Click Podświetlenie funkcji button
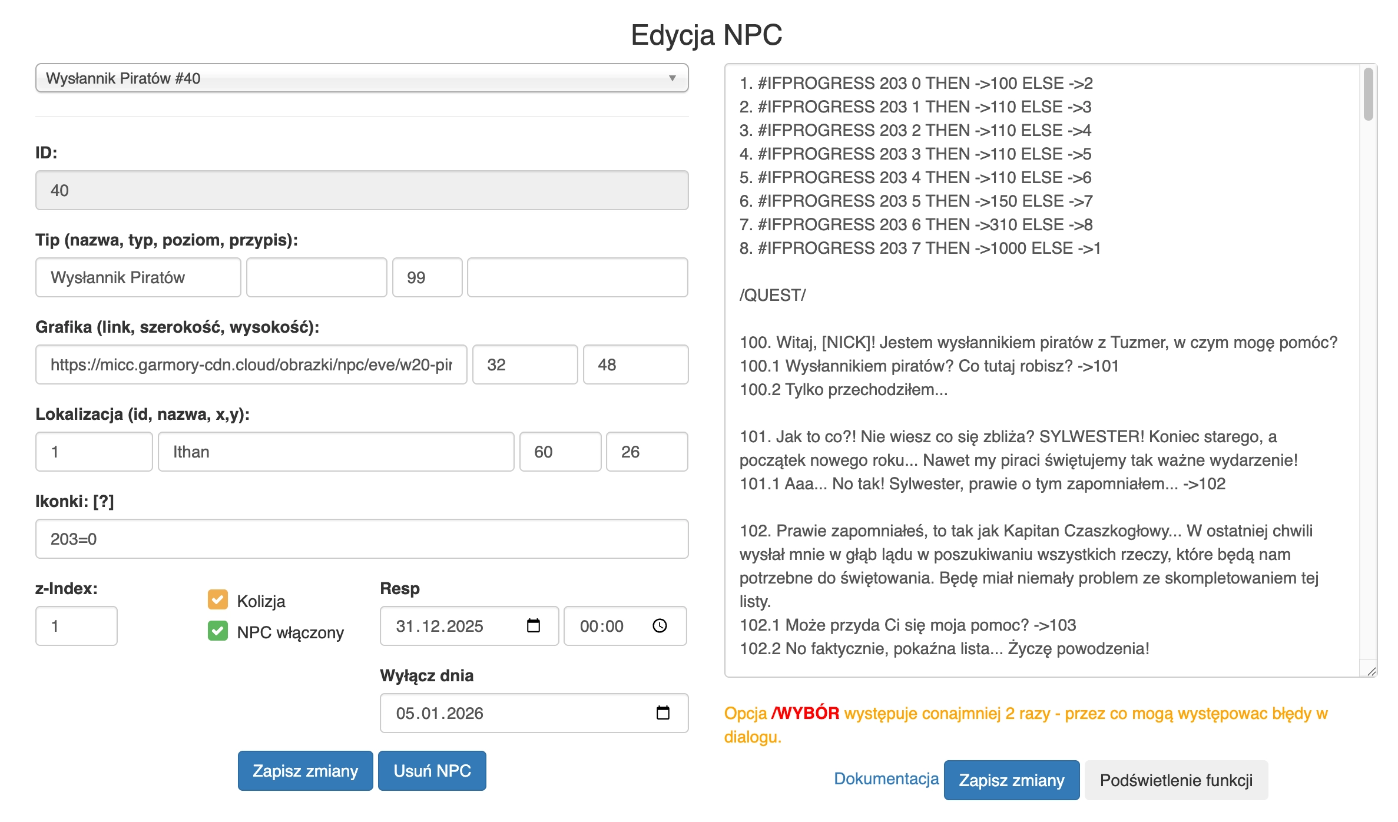Image resolution: width=1398 pixels, height=822 pixels. tap(1175, 780)
